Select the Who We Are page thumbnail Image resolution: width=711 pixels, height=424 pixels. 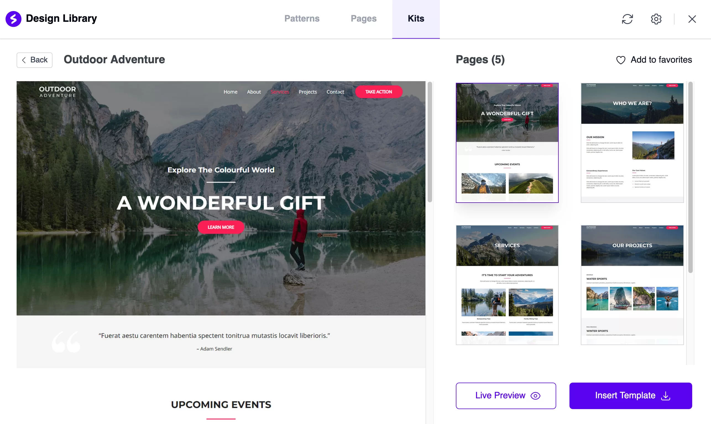[632, 142]
